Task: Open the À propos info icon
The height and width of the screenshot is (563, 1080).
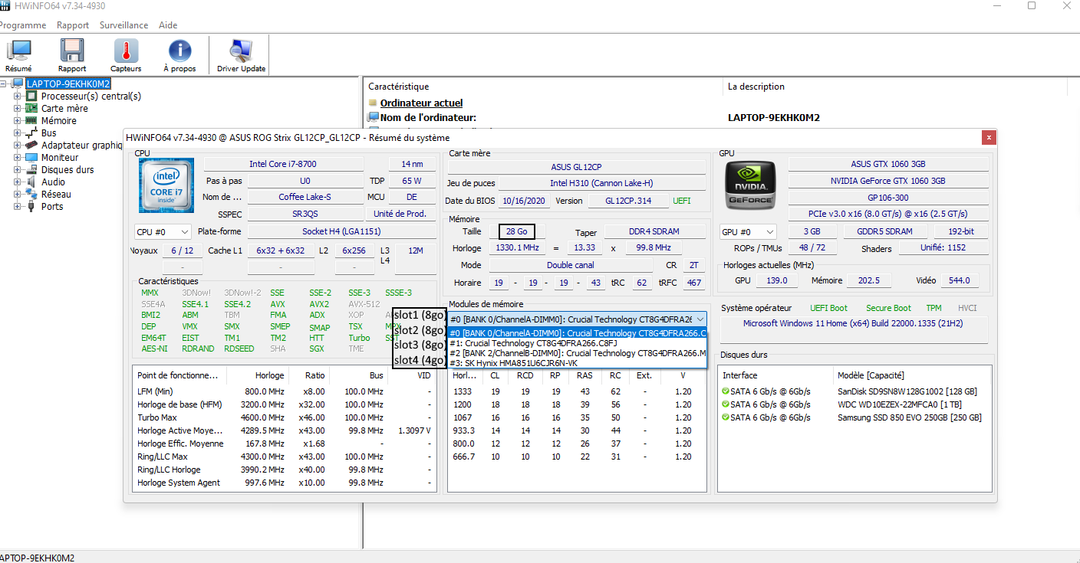Action: coord(179,51)
